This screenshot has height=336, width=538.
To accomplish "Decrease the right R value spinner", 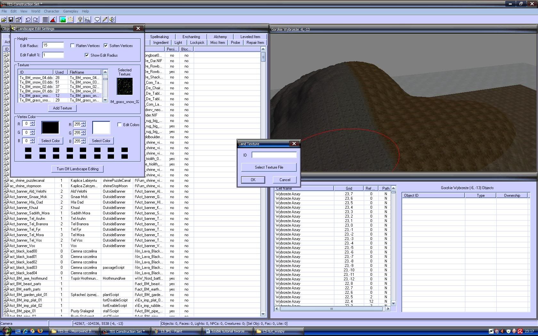I will pyautogui.click(x=84, y=125).
